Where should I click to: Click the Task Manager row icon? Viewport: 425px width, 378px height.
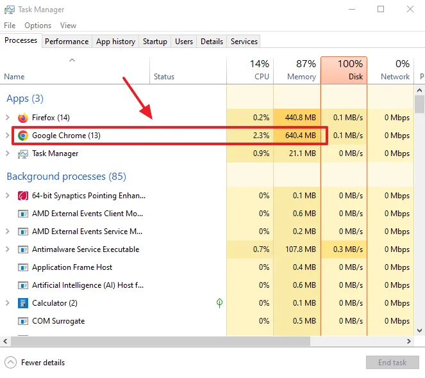coord(23,154)
